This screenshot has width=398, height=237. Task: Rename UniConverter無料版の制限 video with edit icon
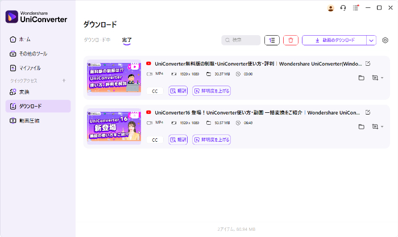368,64
